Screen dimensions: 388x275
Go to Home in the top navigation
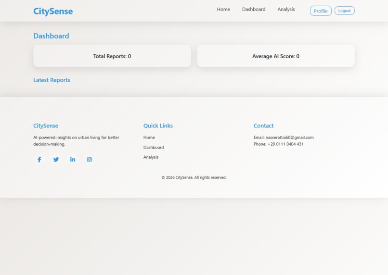223,10
